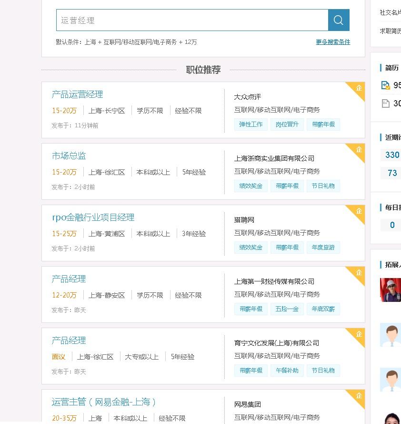Expand 更多搜索条件 for advanced filters
This screenshot has height=424, width=401.
(332, 42)
